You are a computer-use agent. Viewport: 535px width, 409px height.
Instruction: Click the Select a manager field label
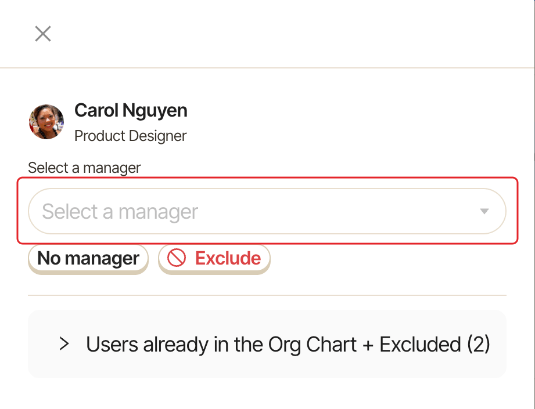click(x=84, y=168)
